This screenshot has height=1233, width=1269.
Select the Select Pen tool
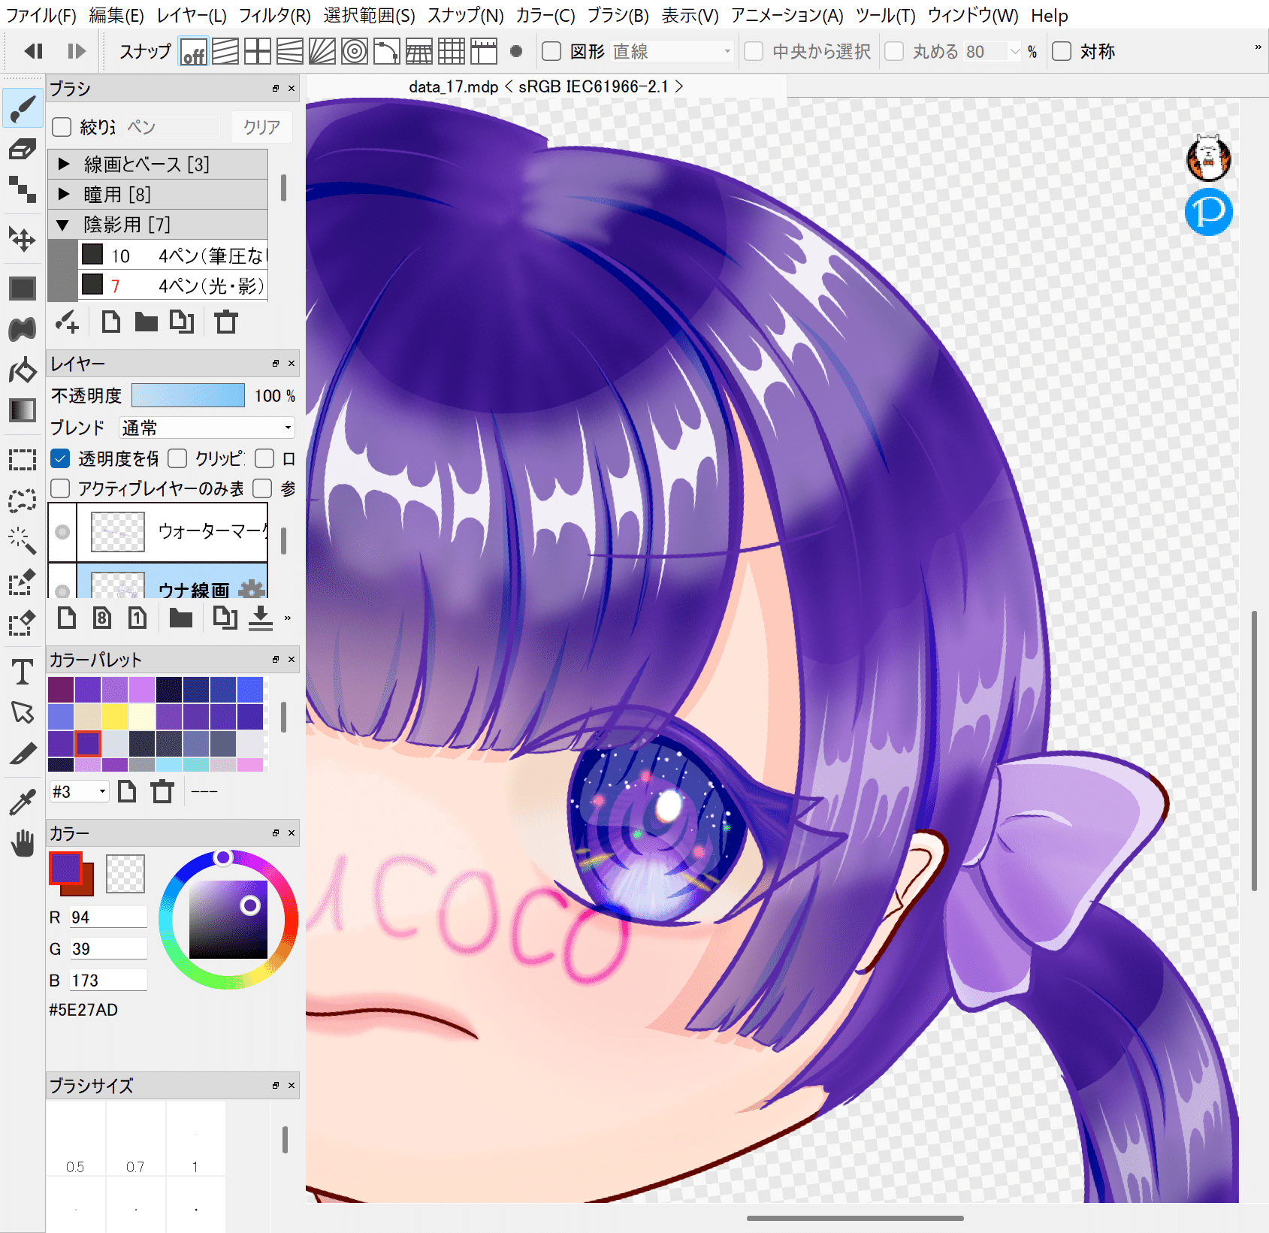23,582
